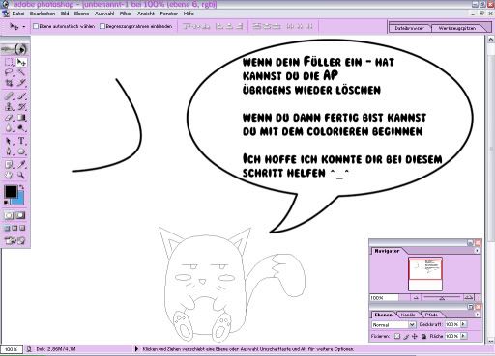Expand the Navigator panel options menu

(478, 251)
